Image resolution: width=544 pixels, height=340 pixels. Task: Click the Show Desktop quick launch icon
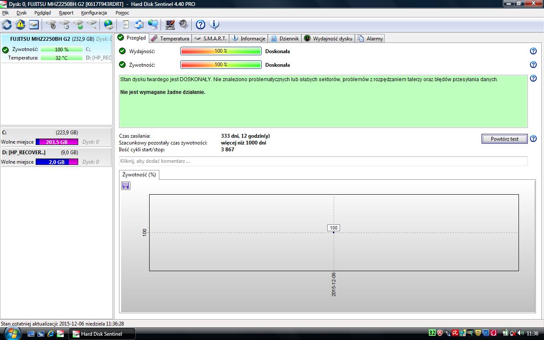click(x=31, y=334)
